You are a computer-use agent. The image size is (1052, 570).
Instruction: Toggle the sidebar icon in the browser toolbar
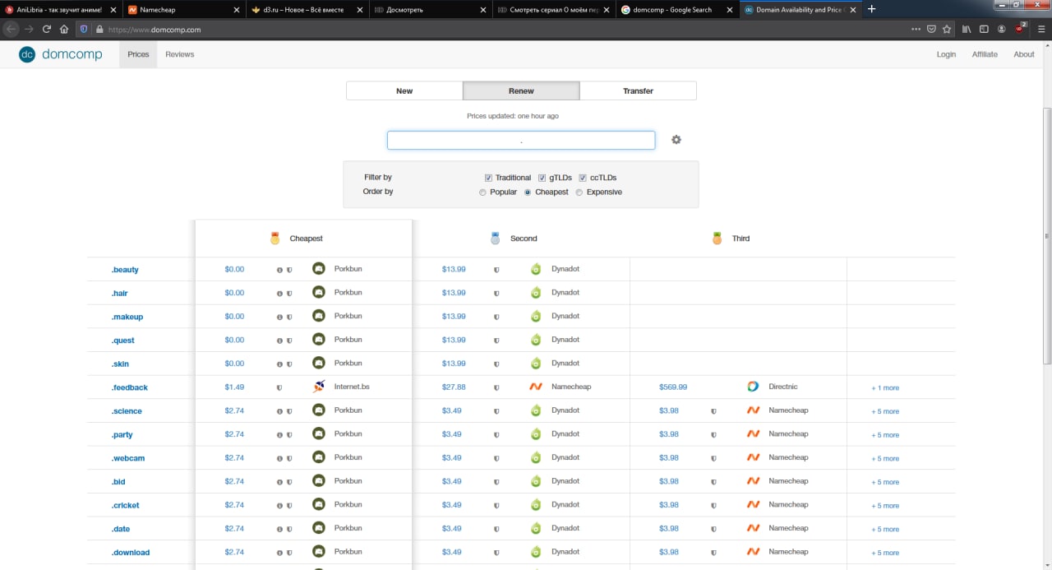click(984, 29)
